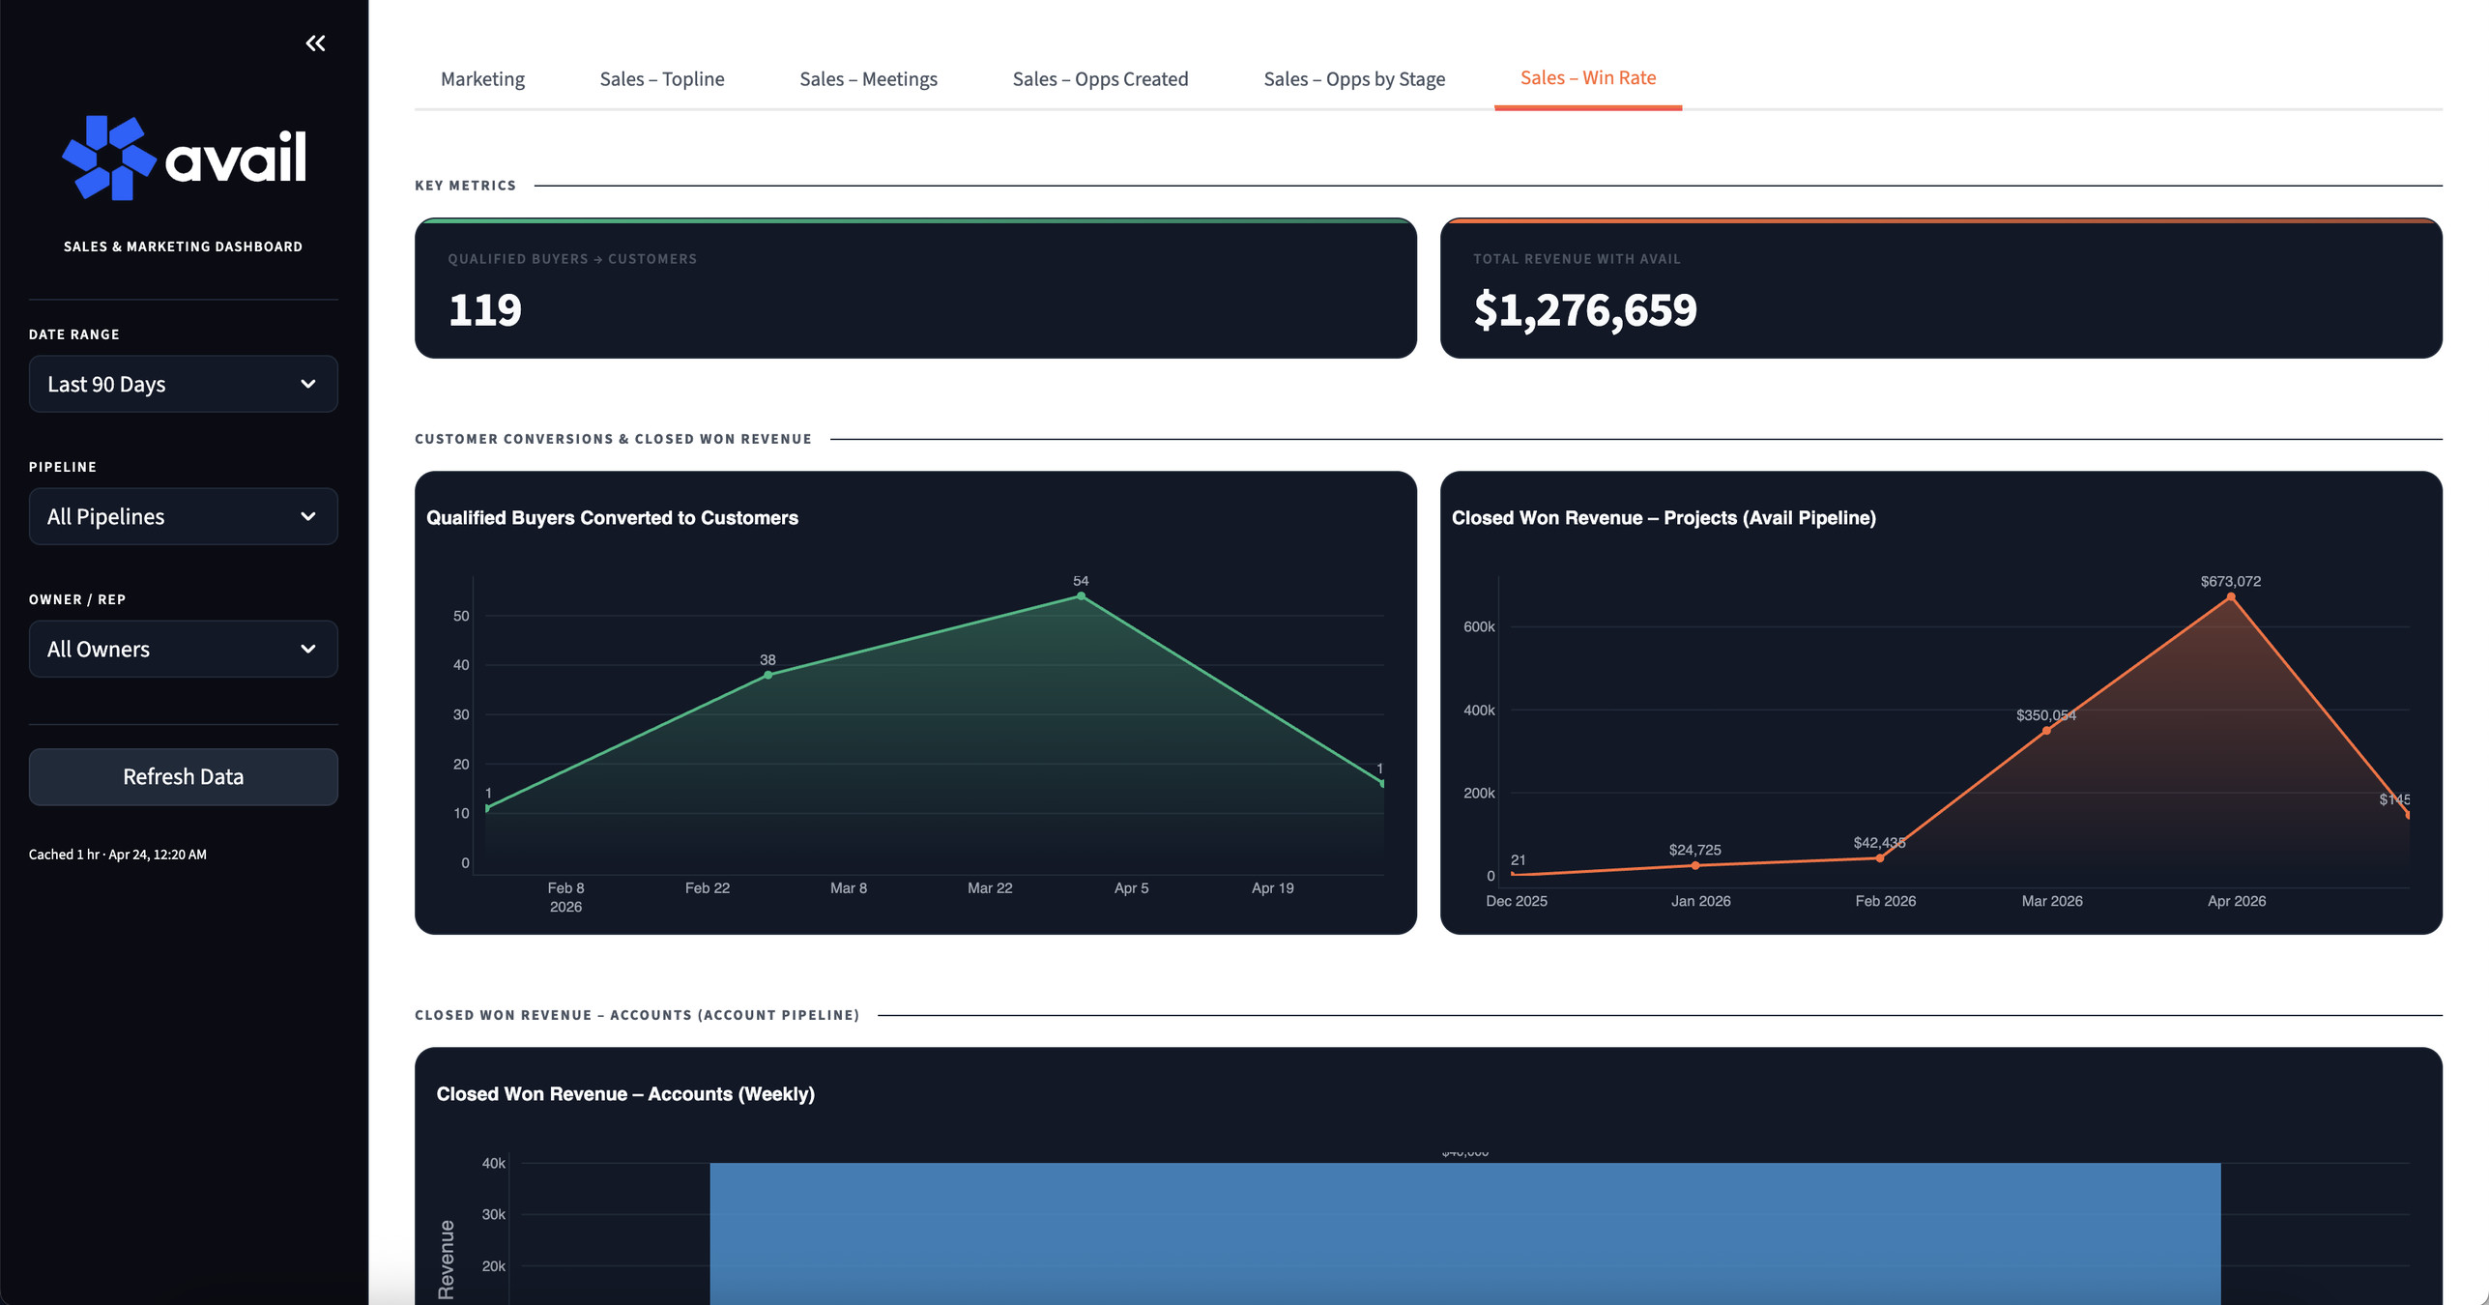Open the Owner / Rep dropdown set to All Owners

click(183, 649)
